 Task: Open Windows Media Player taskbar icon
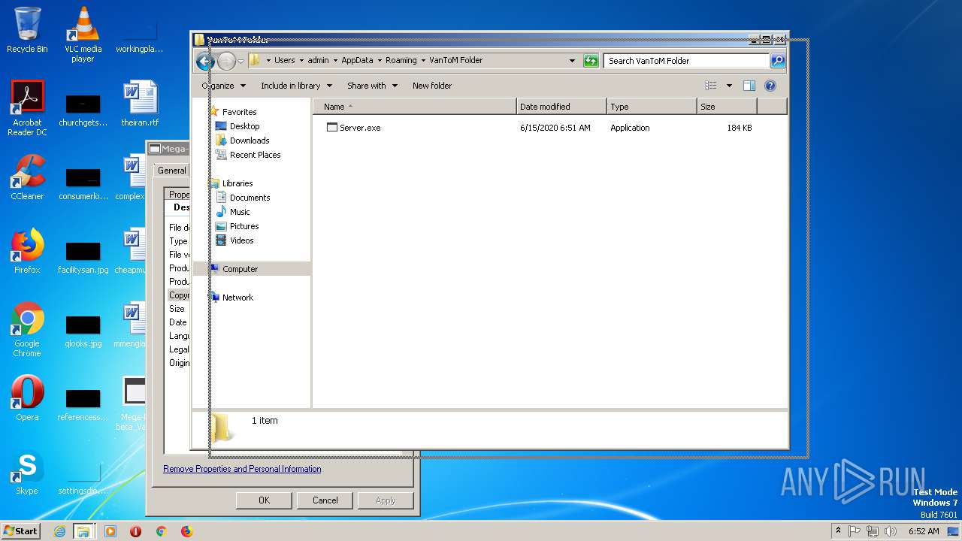(110, 531)
